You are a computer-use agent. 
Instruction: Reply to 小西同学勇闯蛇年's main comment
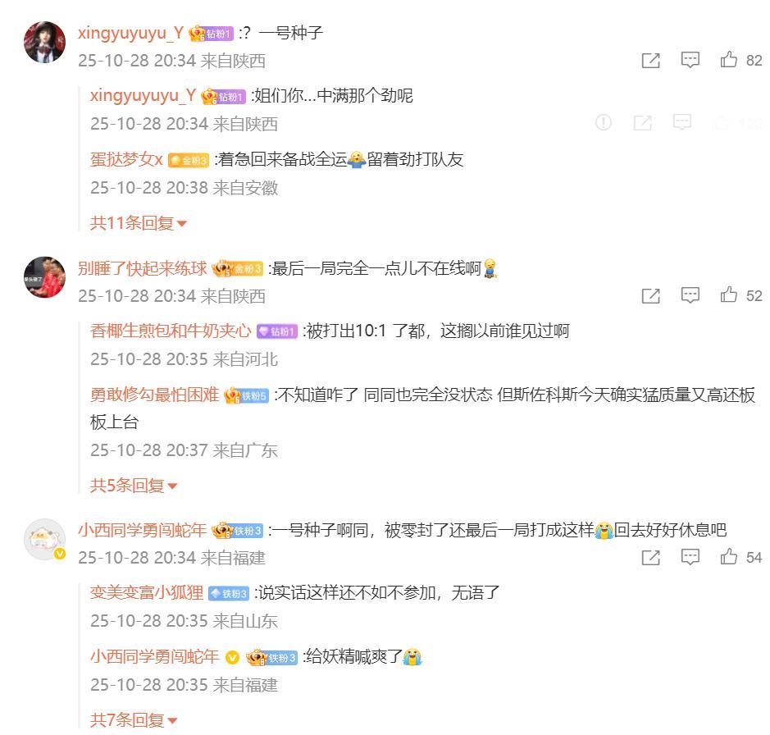coord(690,557)
